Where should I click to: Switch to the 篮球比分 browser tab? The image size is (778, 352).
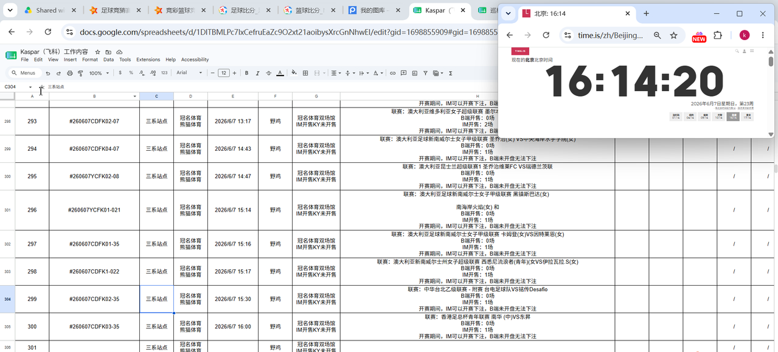[x=309, y=10]
